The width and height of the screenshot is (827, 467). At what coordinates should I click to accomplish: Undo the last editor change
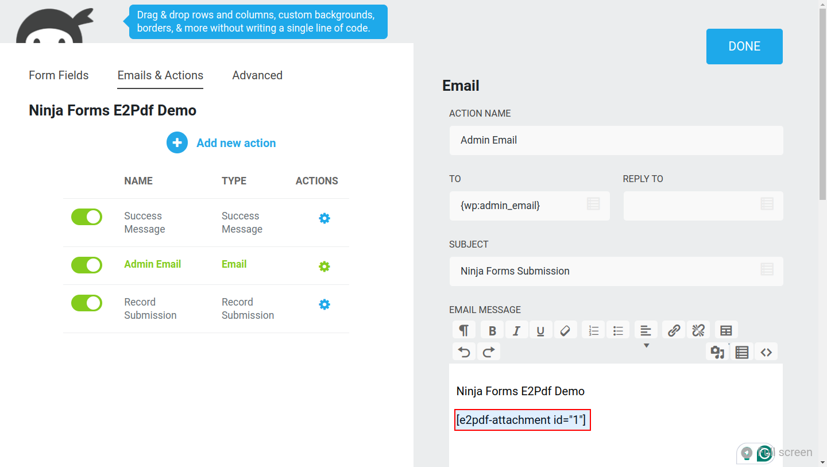pos(464,352)
